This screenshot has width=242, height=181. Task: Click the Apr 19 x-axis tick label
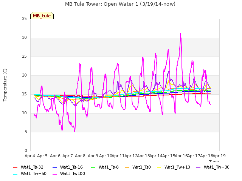(x=219, y=156)
